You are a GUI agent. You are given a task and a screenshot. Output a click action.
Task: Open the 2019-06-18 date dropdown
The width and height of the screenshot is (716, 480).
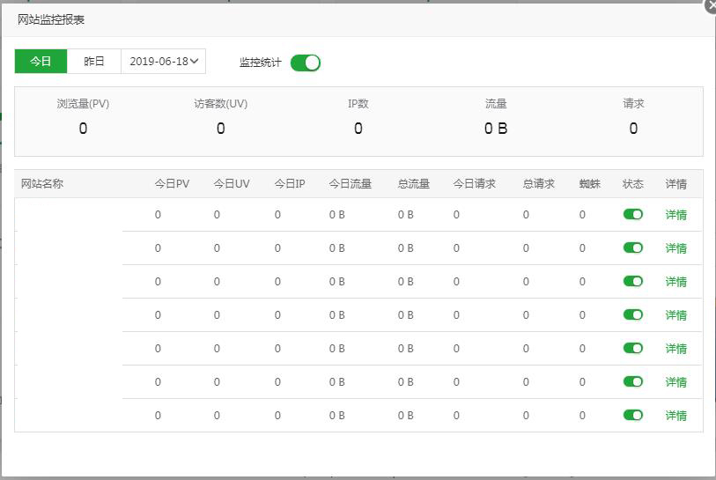click(x=163, y=62)
